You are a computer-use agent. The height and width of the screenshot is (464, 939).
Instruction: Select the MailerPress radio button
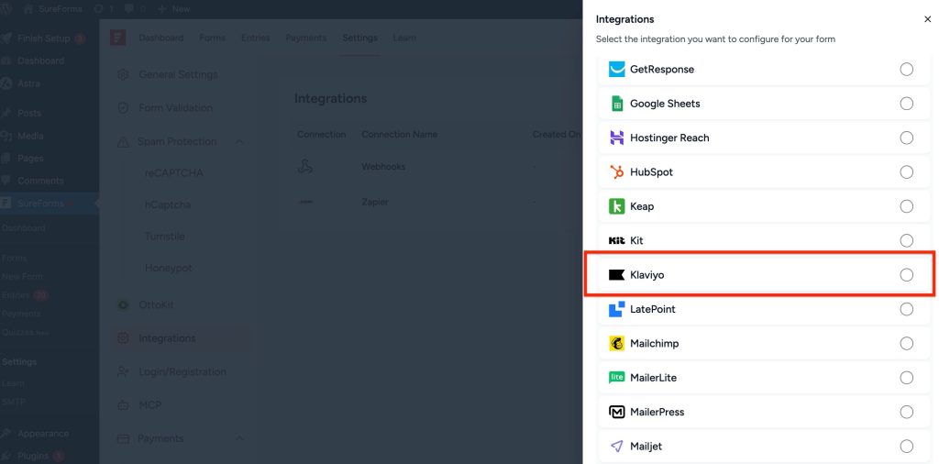click(907, 412)
